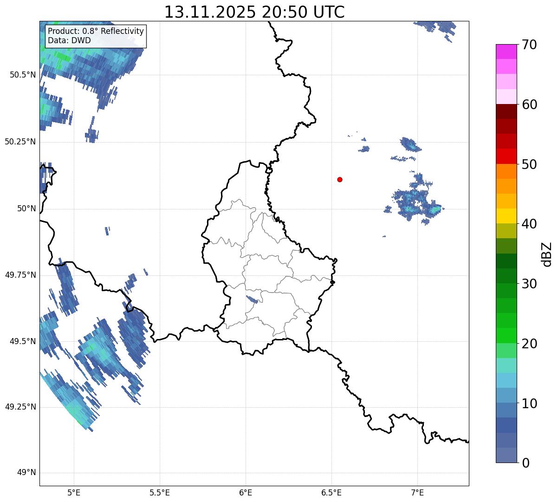Click the colorbar's 20 tick label

(529, 344)
